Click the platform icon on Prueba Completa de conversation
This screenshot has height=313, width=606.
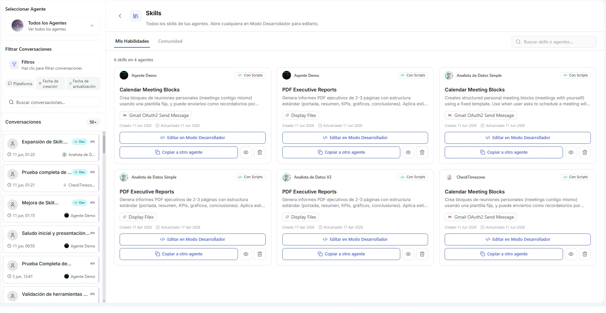(92, 264)
